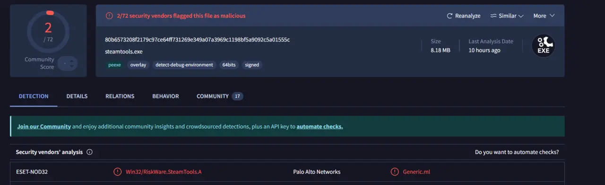The width and height of the screenshot is (605, 185).
Task: Click the steamtools.exe file name
Action: point(124,52)
